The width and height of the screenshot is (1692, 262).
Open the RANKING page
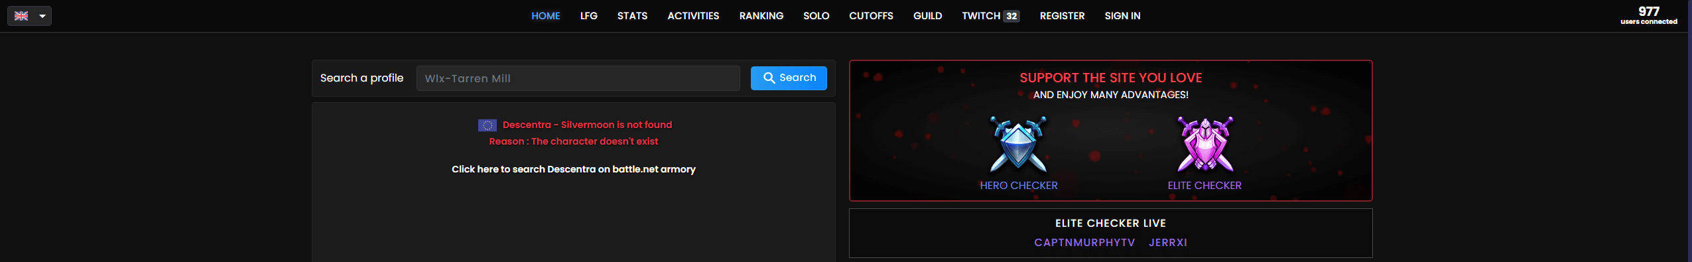coord(761,16)
